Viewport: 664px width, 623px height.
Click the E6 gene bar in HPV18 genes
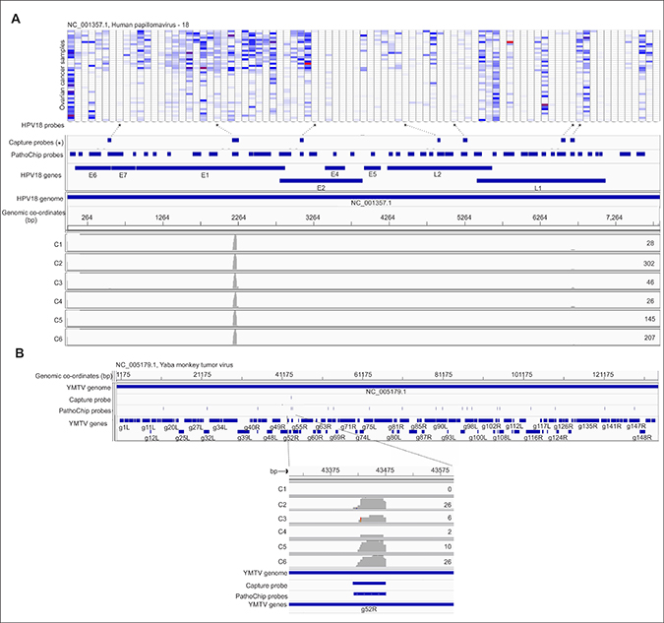click(x=92, y=168)
